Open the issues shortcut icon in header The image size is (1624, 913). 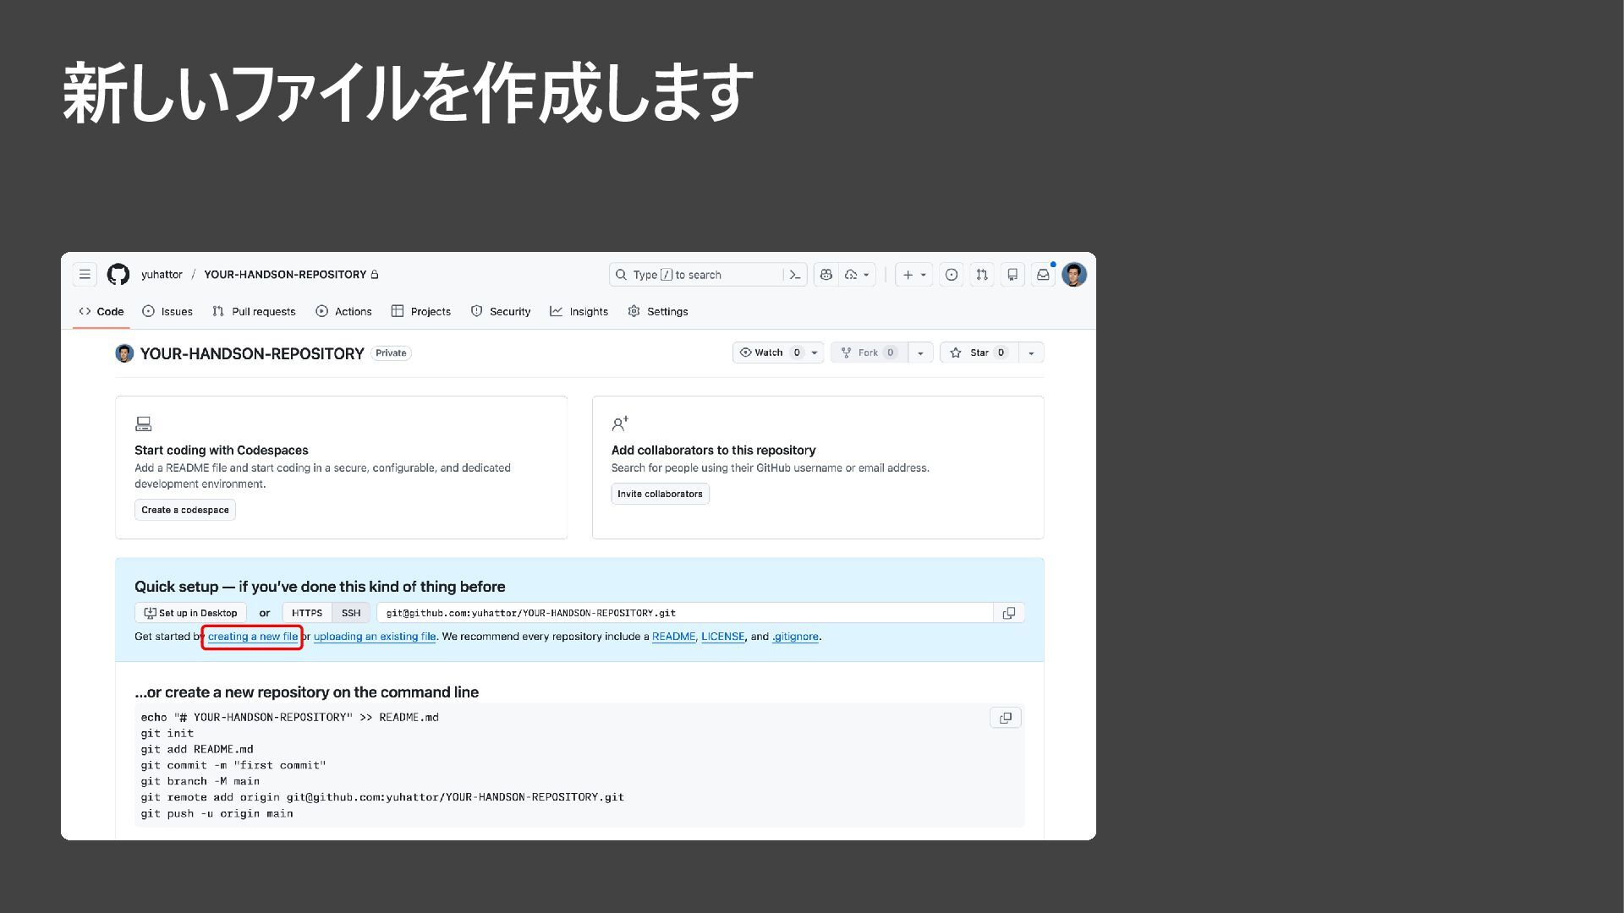[952, 275]
